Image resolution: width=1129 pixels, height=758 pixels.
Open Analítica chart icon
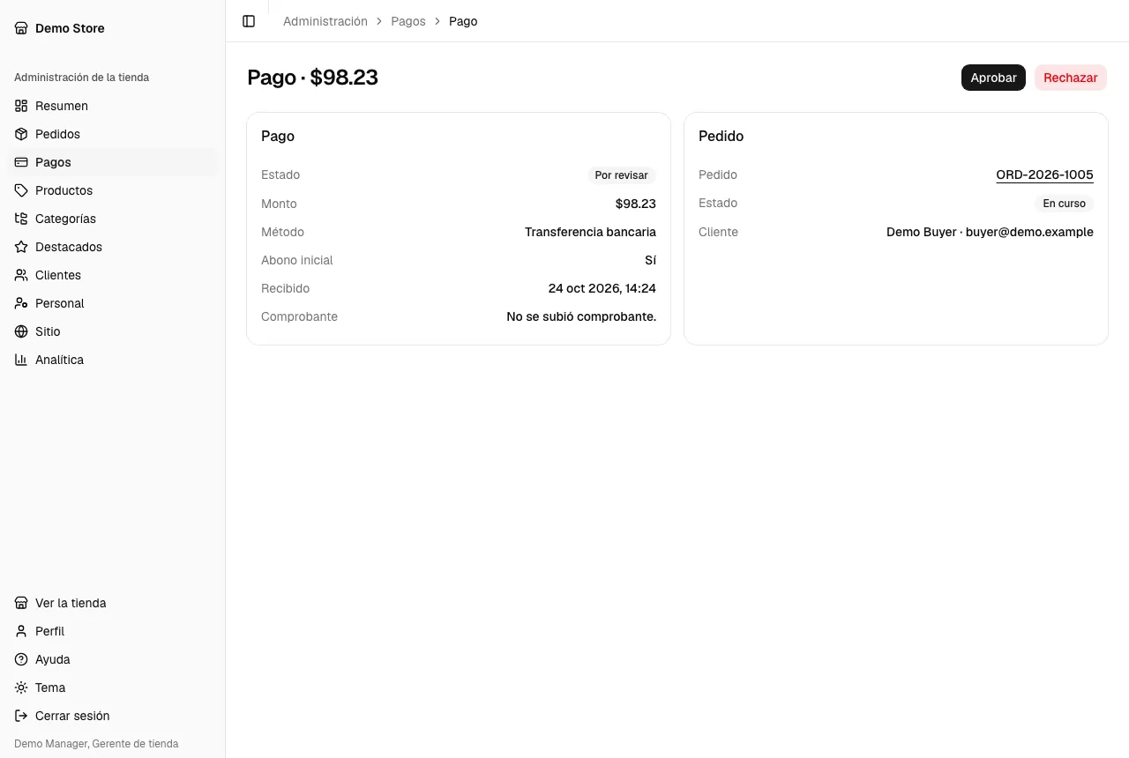tap(21, 360)
